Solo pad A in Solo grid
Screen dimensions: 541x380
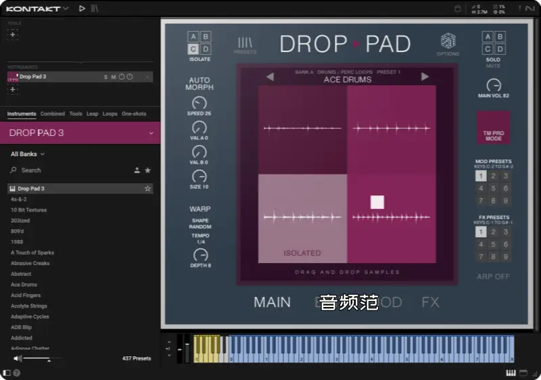click(488, 37)
